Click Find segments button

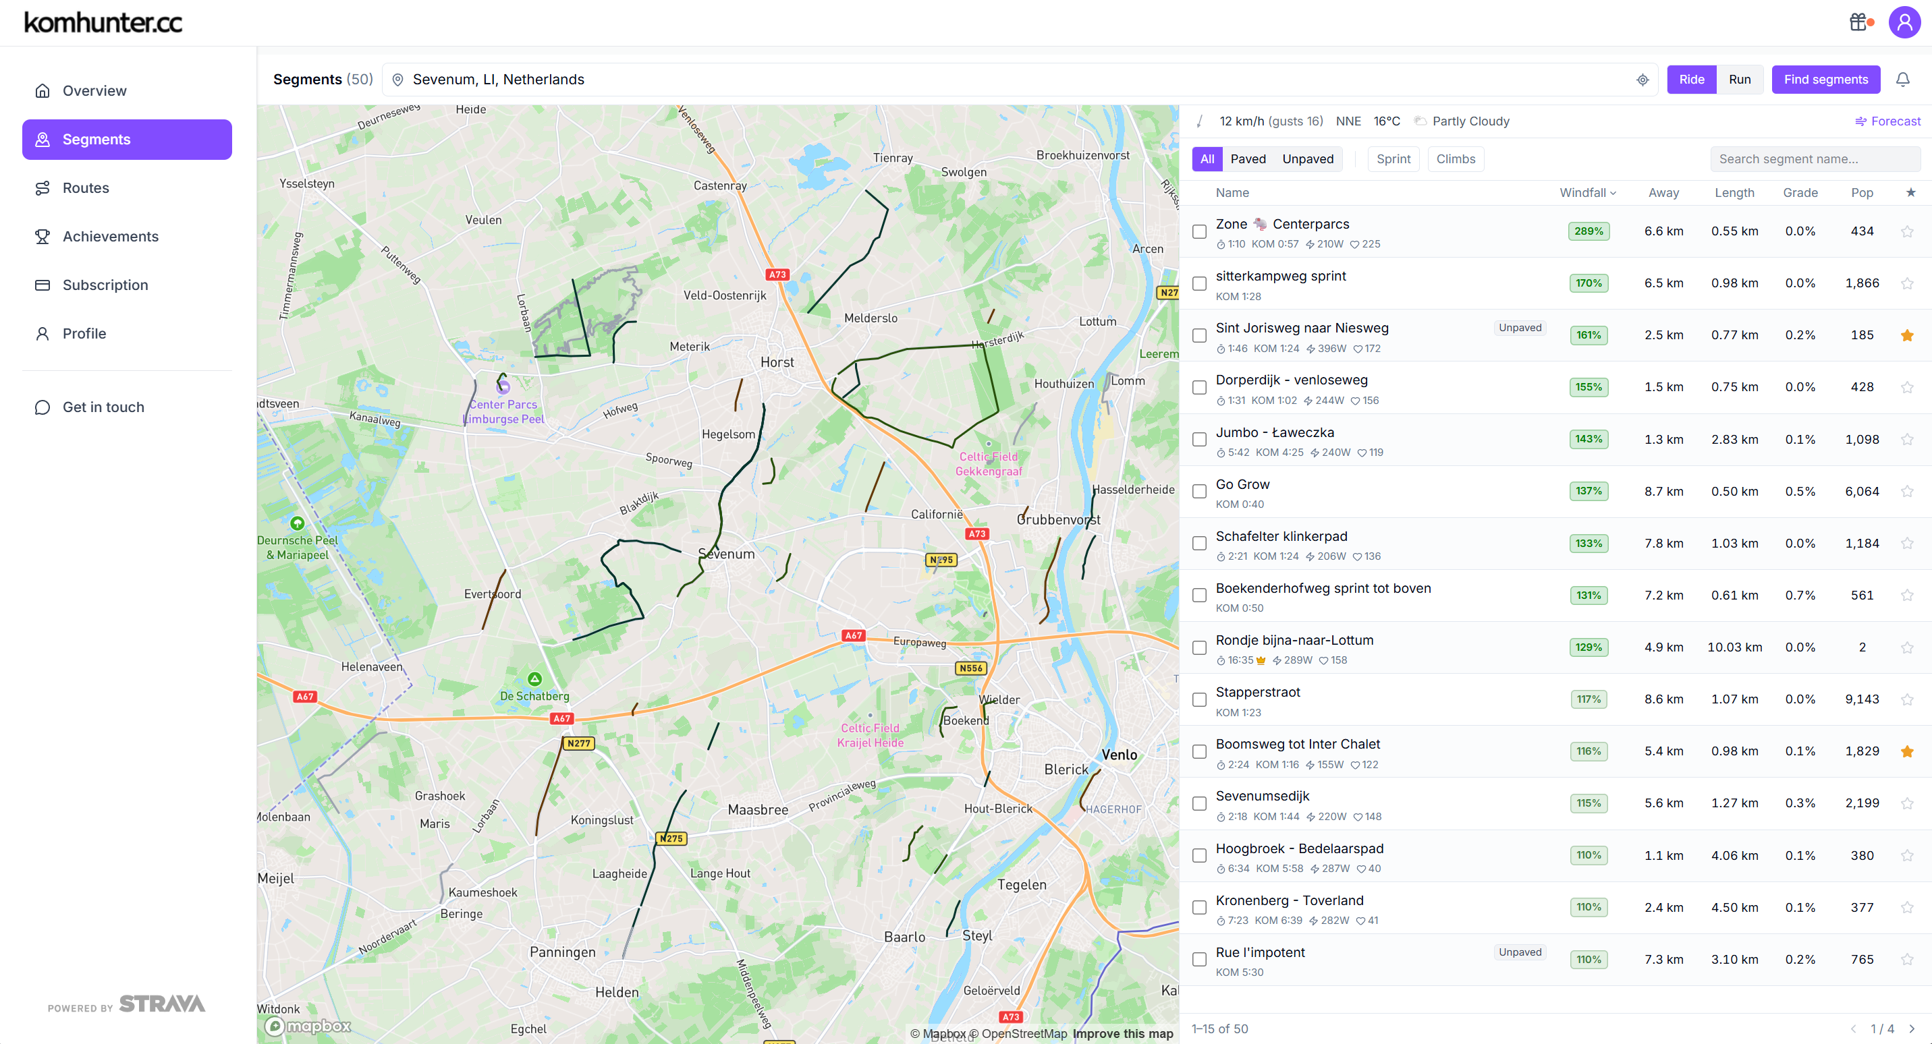tap(1825, 80)
